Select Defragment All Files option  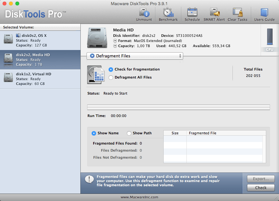111,78
